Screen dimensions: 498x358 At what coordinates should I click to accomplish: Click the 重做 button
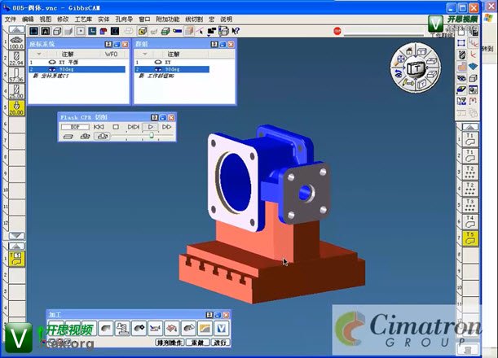click(x=197, y=343)
